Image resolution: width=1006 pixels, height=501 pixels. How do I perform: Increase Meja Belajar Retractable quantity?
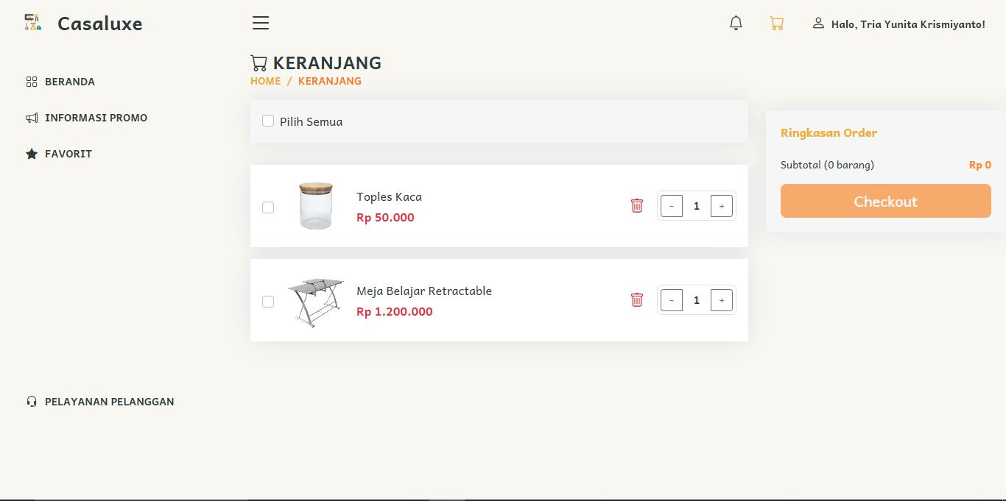click(x=721, y=300)
